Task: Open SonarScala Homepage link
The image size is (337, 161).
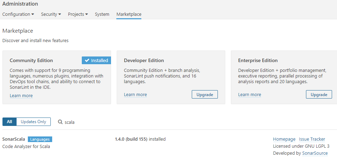Action: point(284,139)
